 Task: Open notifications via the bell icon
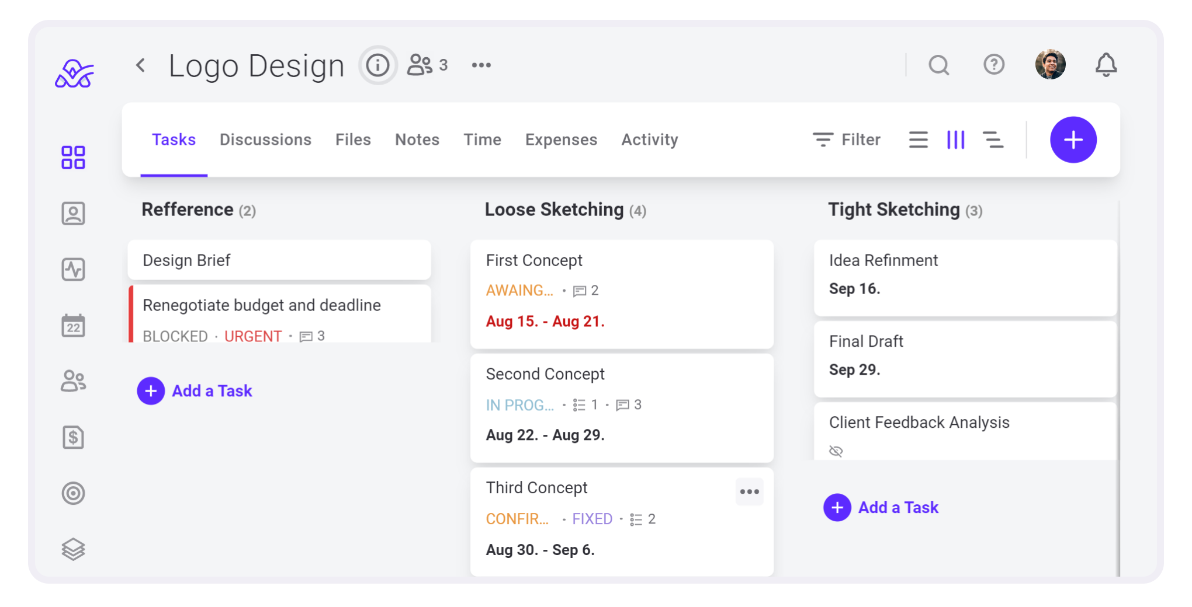tap(1106, 65)
